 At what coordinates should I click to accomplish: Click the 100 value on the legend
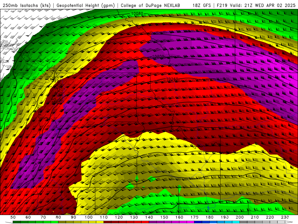click(88, 217)
